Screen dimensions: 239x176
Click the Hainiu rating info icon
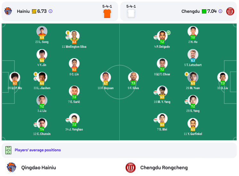pyautogui.click(x=51, y=11)
